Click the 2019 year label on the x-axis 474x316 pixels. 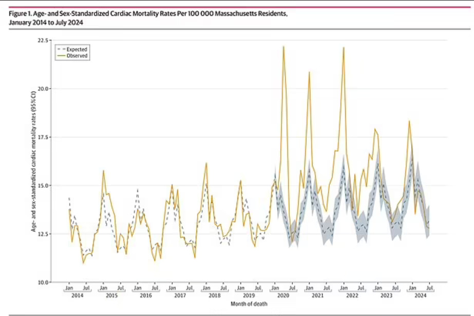click(x=249, y=296)
